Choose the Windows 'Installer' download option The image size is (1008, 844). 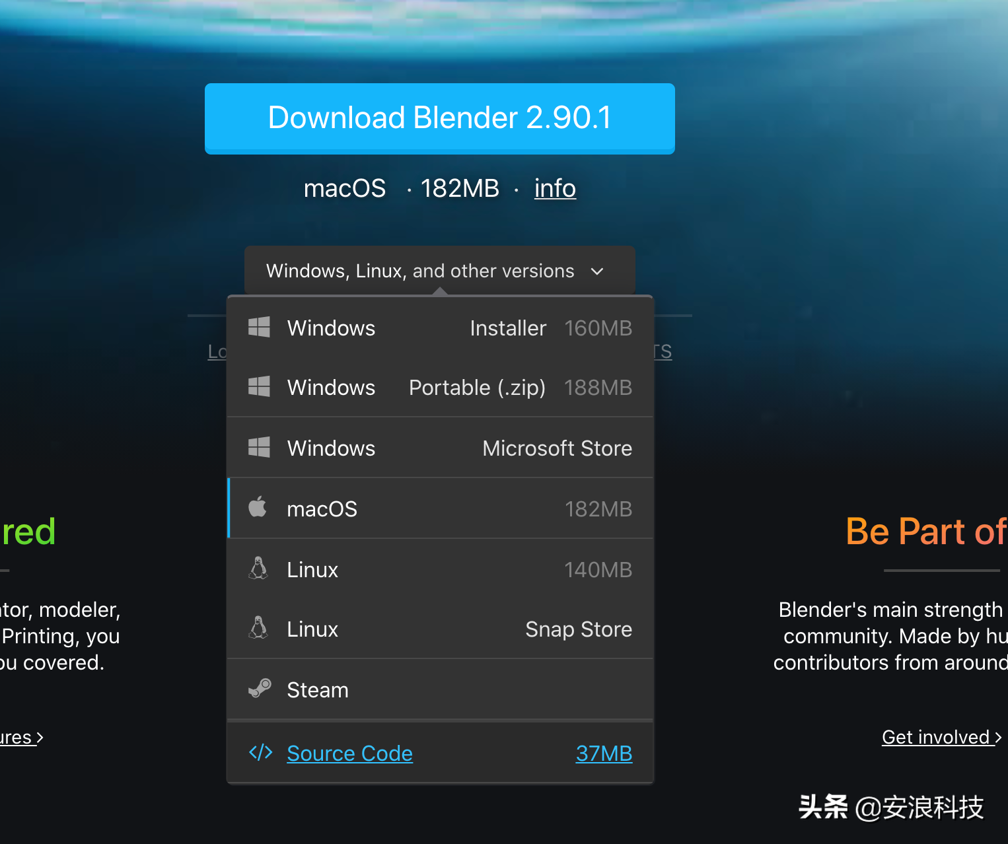(440, 328)
